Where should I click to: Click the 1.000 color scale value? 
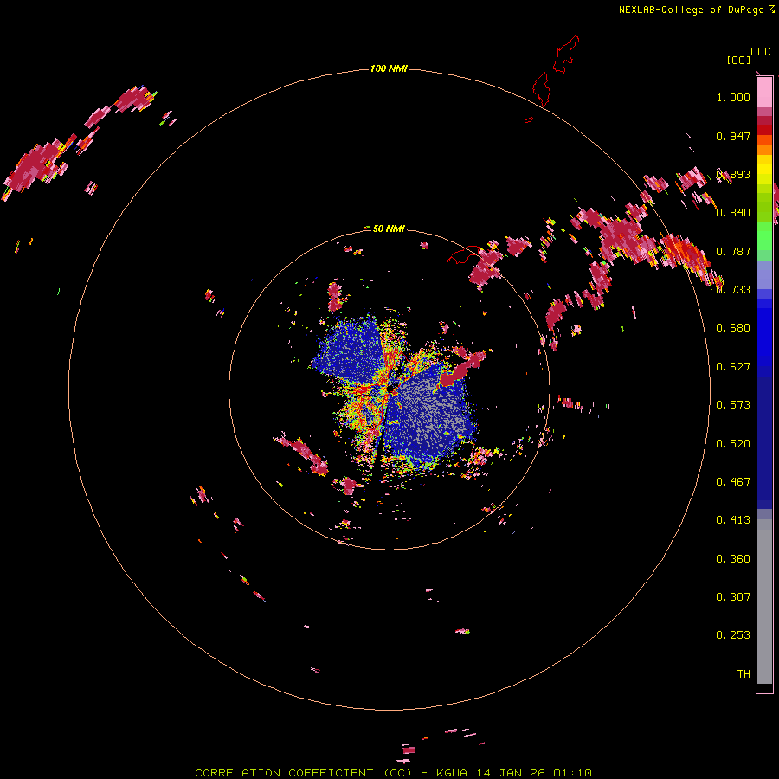click(733, 97)
